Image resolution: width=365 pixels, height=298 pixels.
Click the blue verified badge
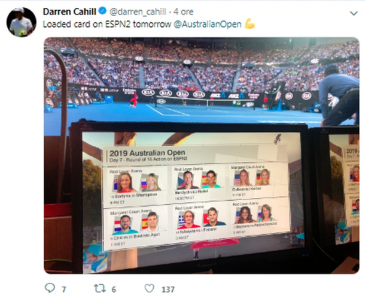(102, 11)
